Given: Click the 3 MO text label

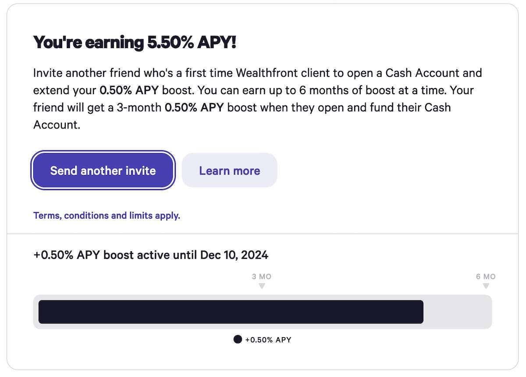Looking at the screenshot, I should (262, 277).
